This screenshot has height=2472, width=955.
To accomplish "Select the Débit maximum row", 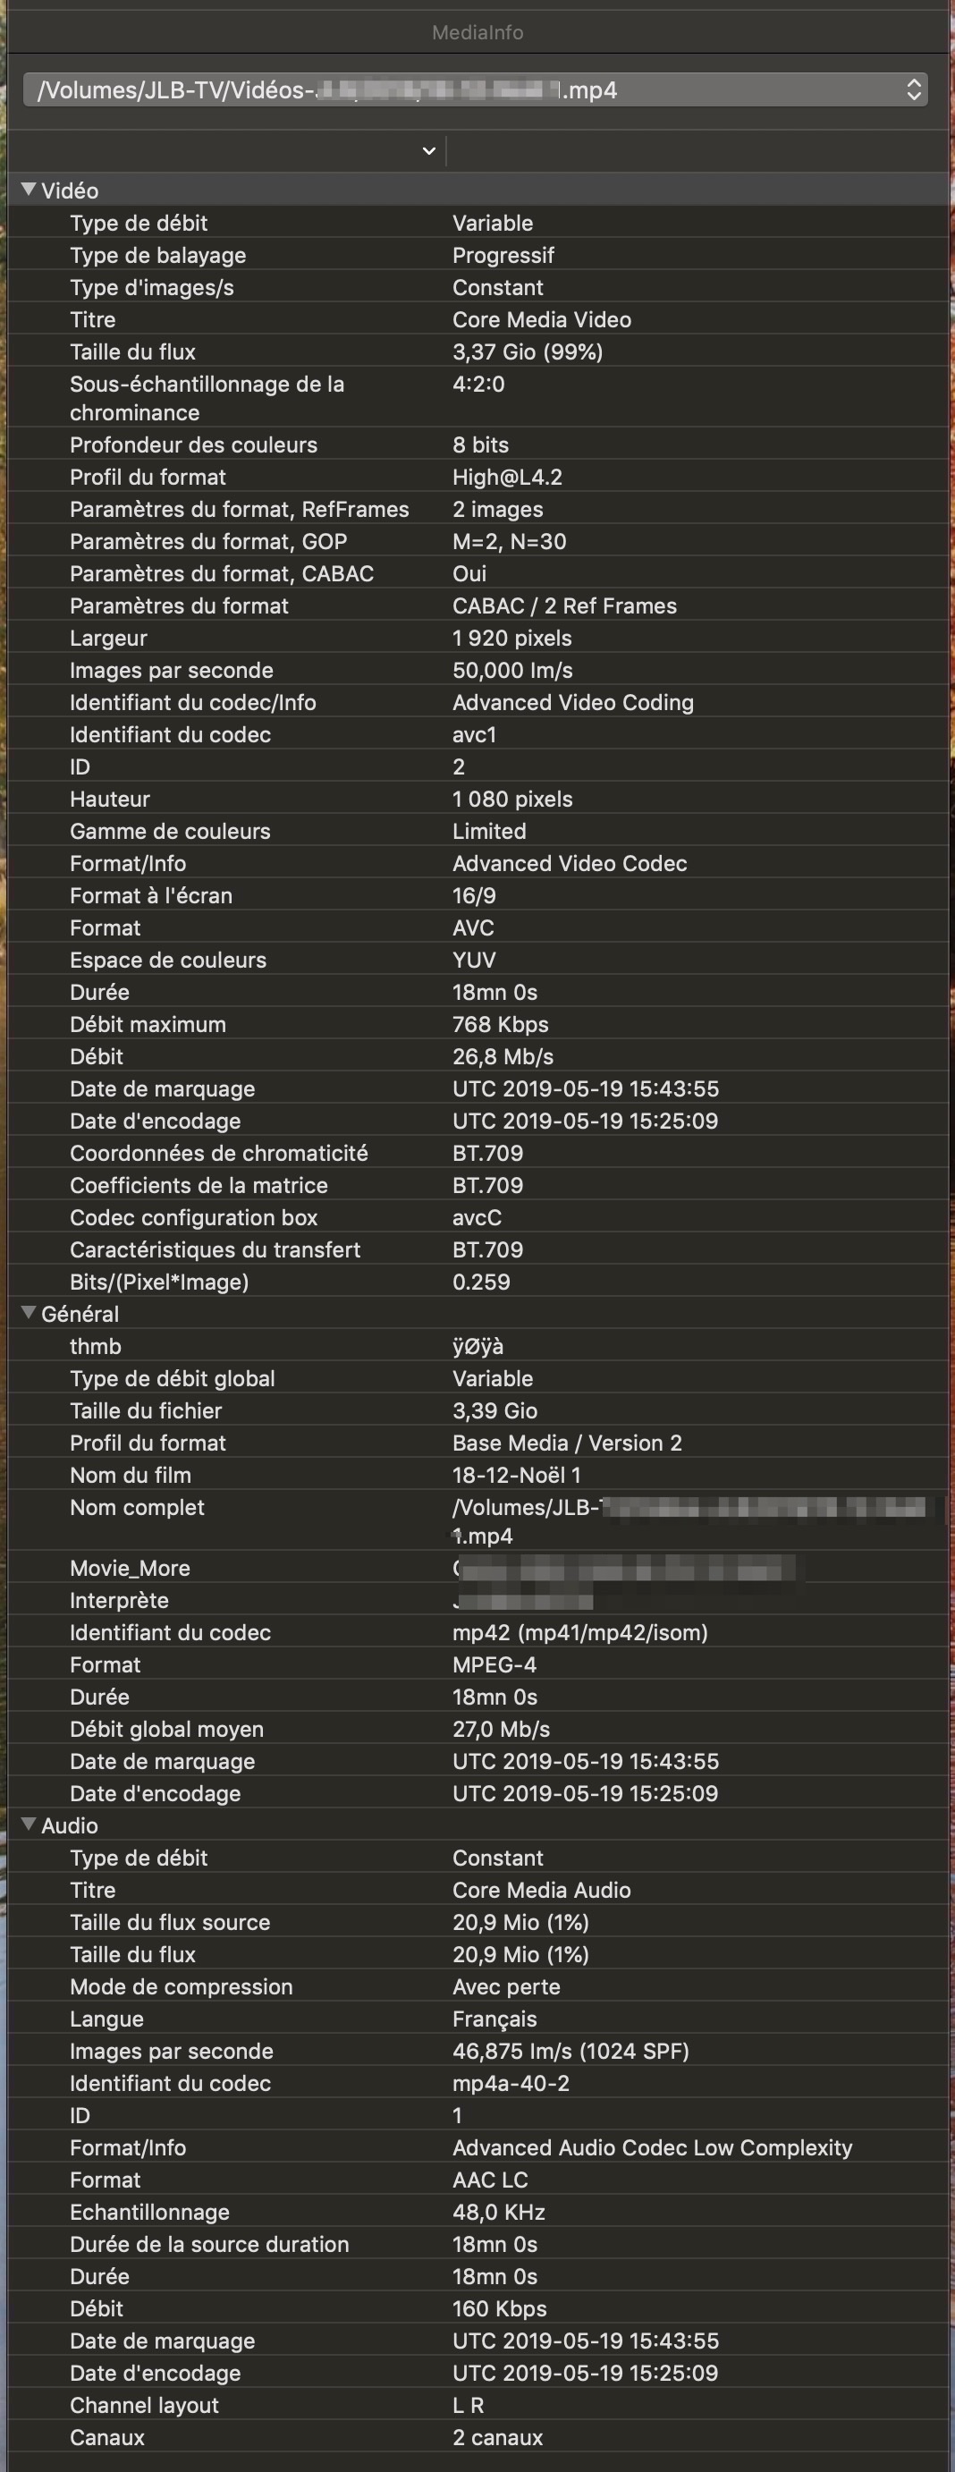I will [x=148, y=1024].
